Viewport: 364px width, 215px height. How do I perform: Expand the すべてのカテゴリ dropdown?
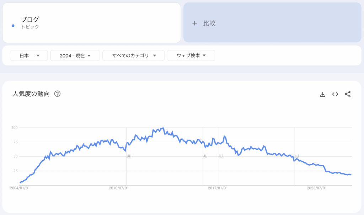(133, 55)
